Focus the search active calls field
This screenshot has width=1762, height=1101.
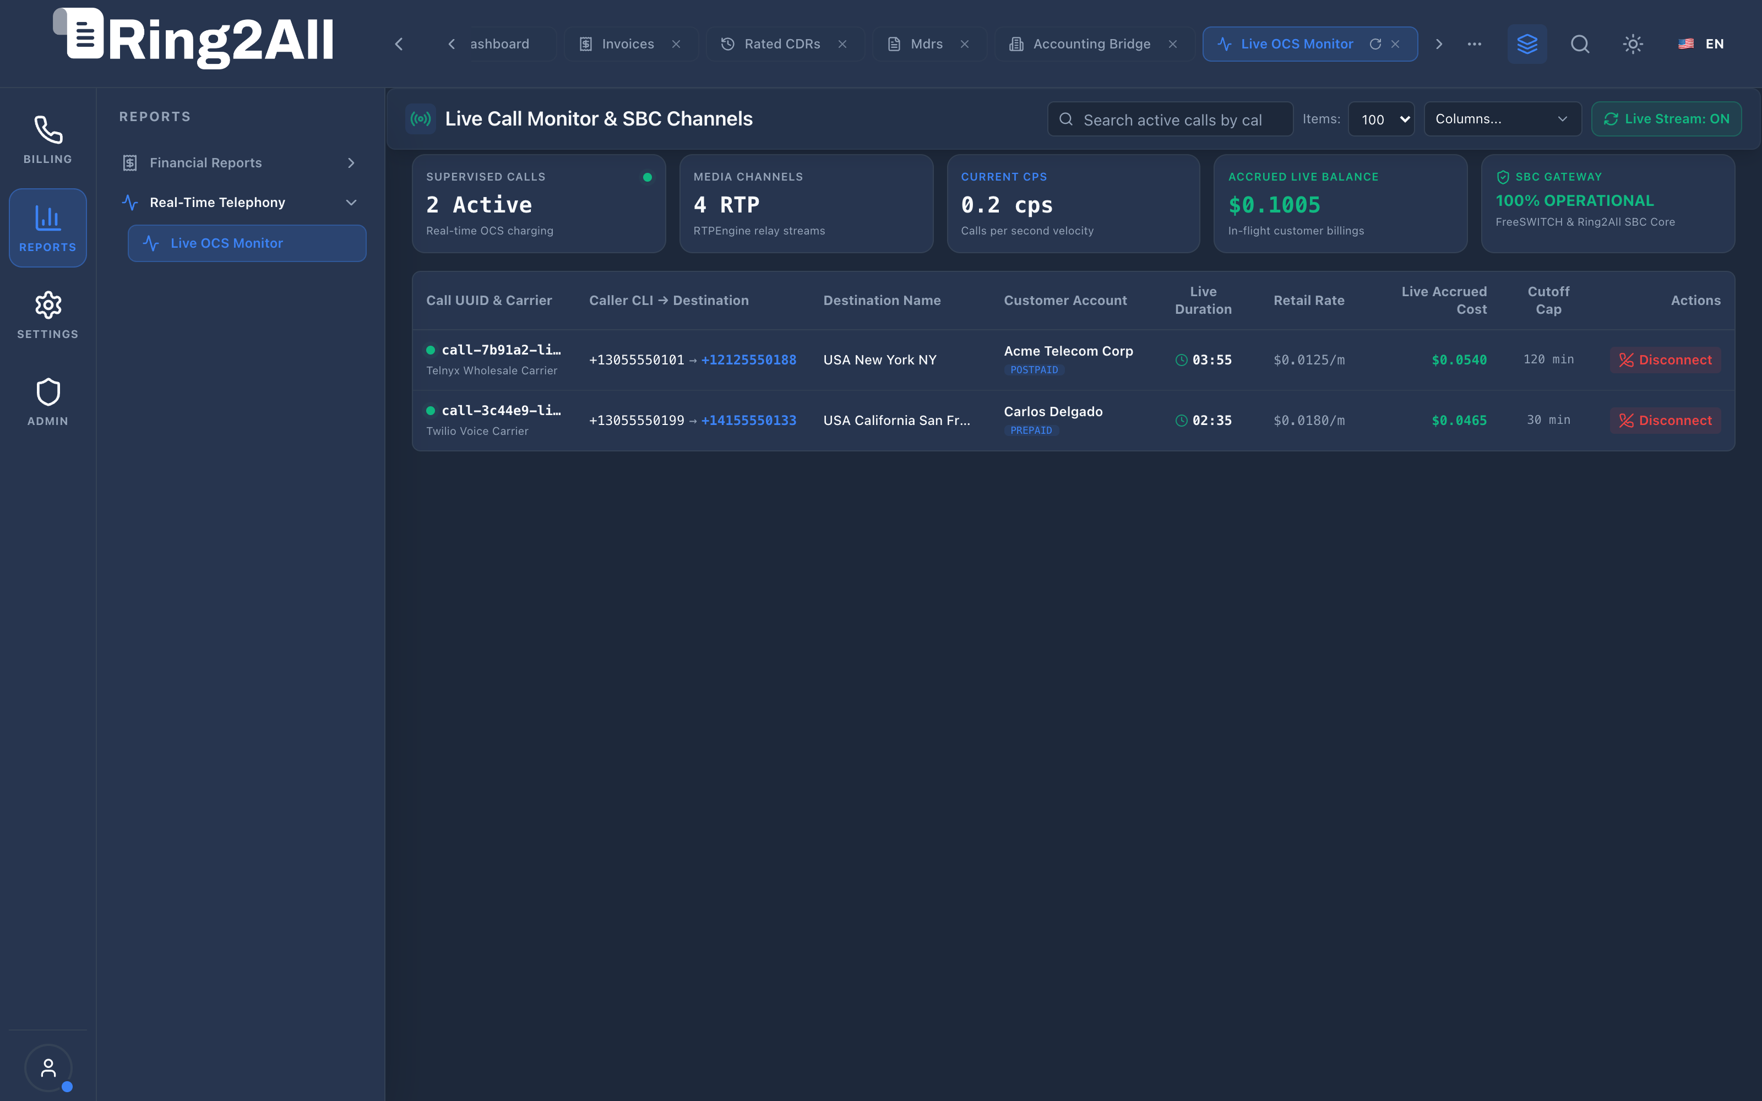tap(1170, 119)
